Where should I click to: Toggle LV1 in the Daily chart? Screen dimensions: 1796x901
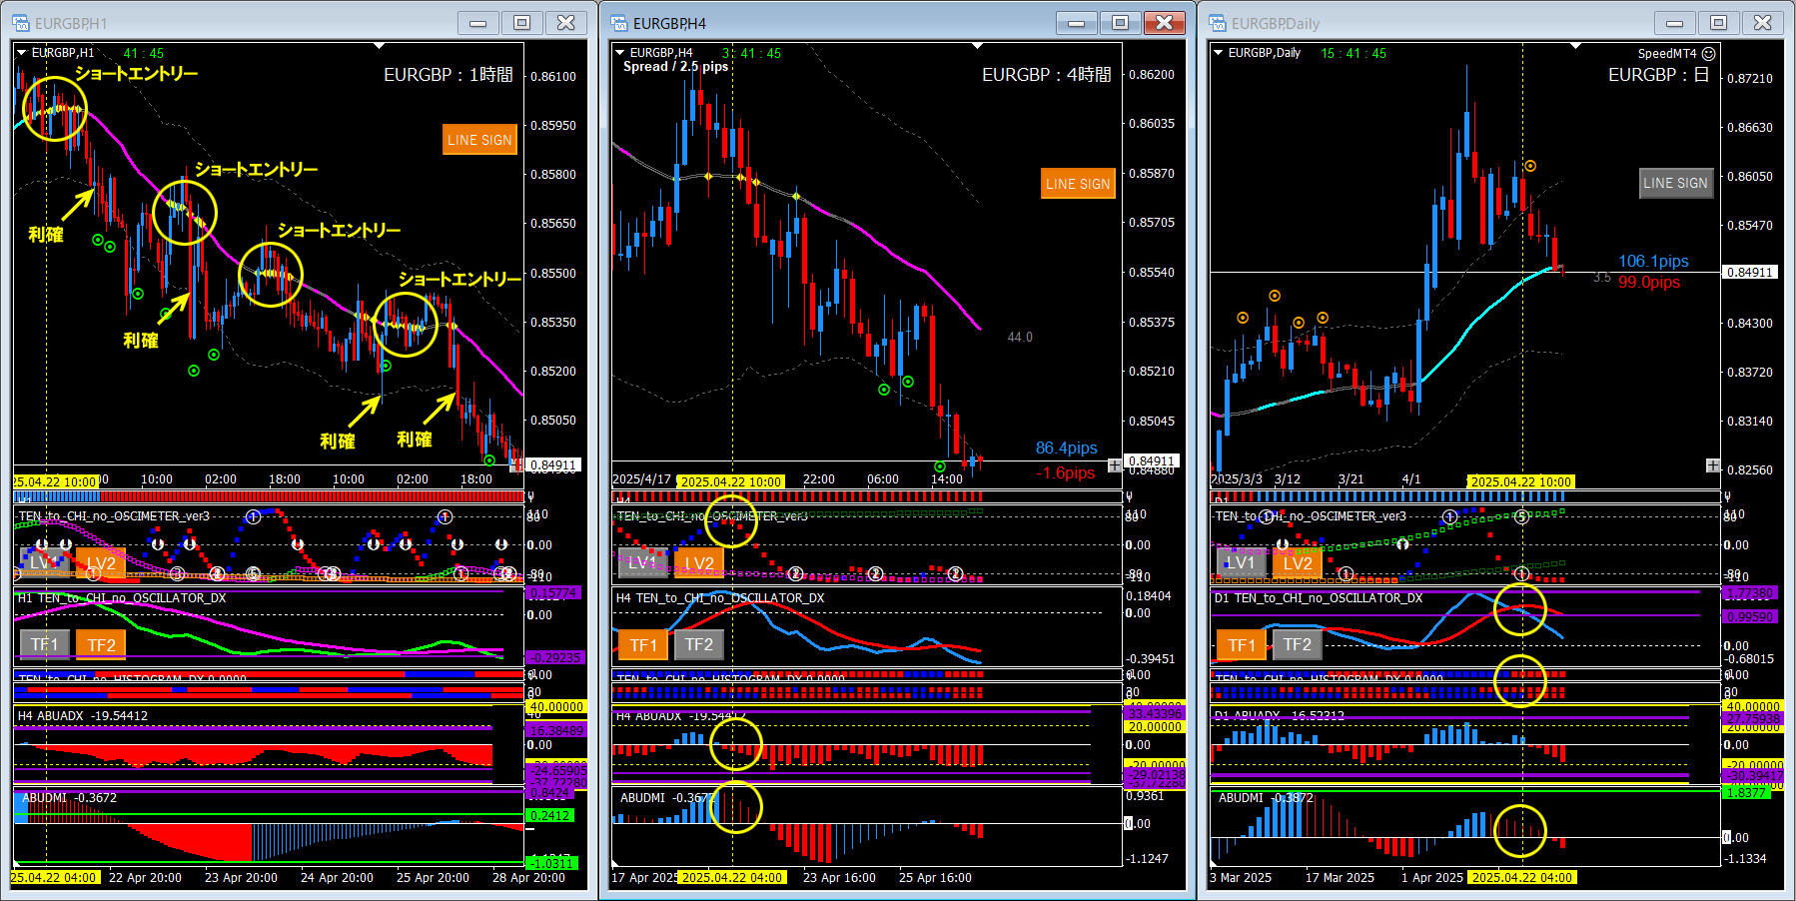click(1242, 563)
